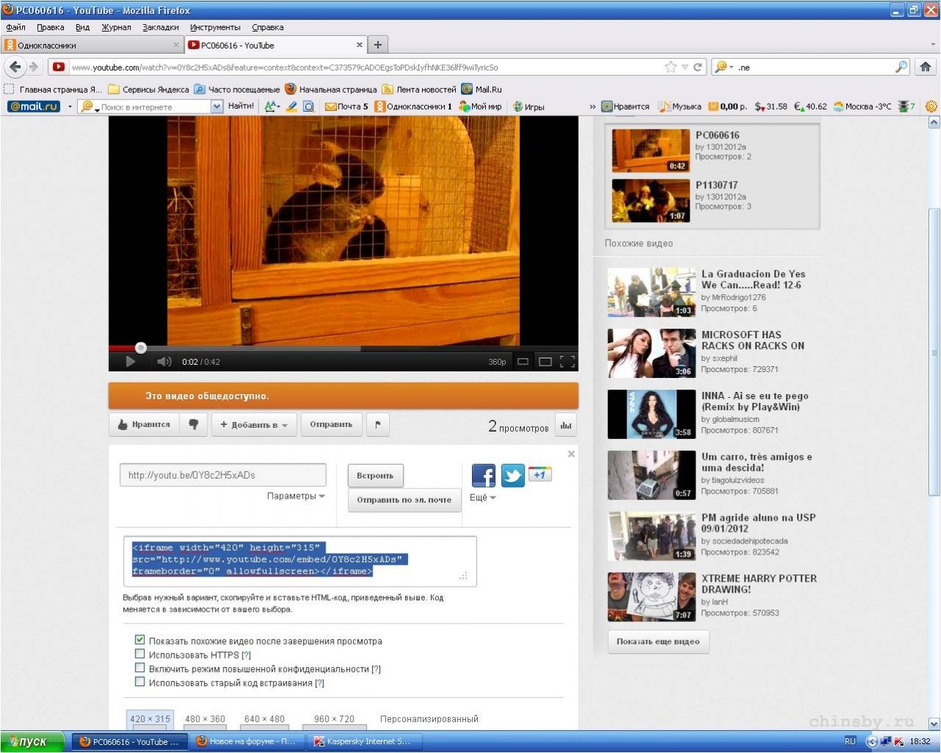Switch player to small size mode
Screen dimensions: 941x753
pos(523,361)
